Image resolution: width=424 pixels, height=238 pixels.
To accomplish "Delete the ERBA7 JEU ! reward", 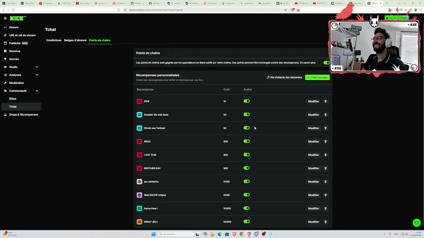I will tap(325, 222).
